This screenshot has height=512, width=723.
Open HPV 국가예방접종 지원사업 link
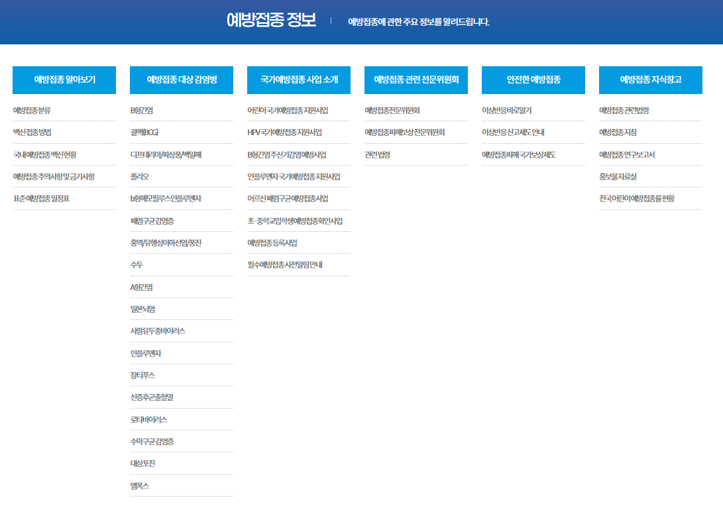pyautogui.click(x=284, y=132)
